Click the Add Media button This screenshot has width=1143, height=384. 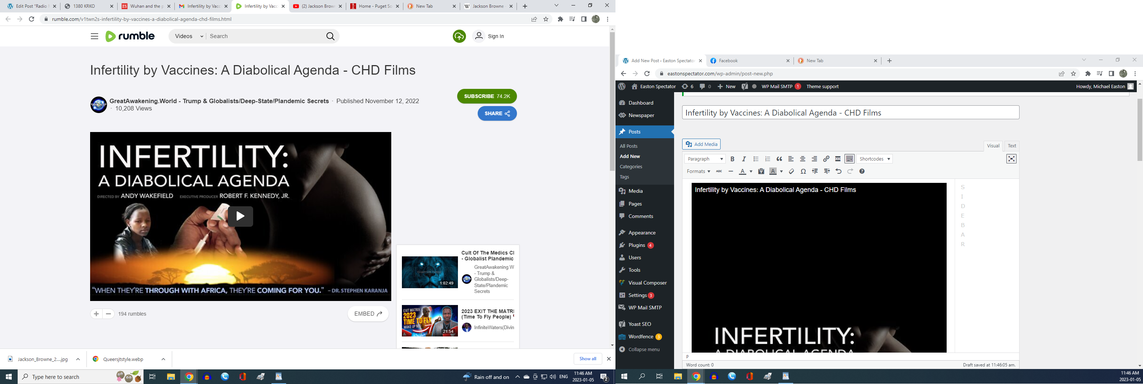click(x=701, y=144)
